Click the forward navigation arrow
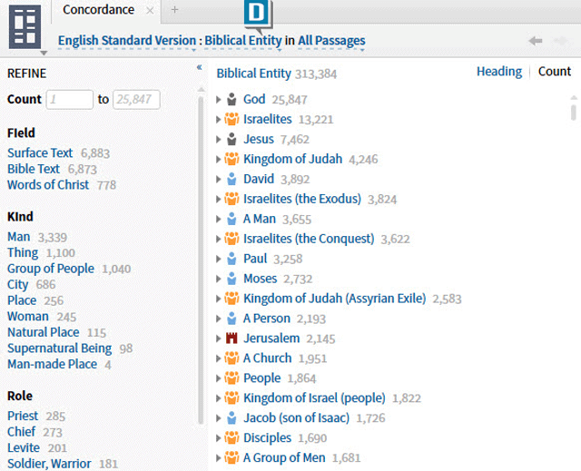This screenshot has width=581, height=471. (560, 41)
